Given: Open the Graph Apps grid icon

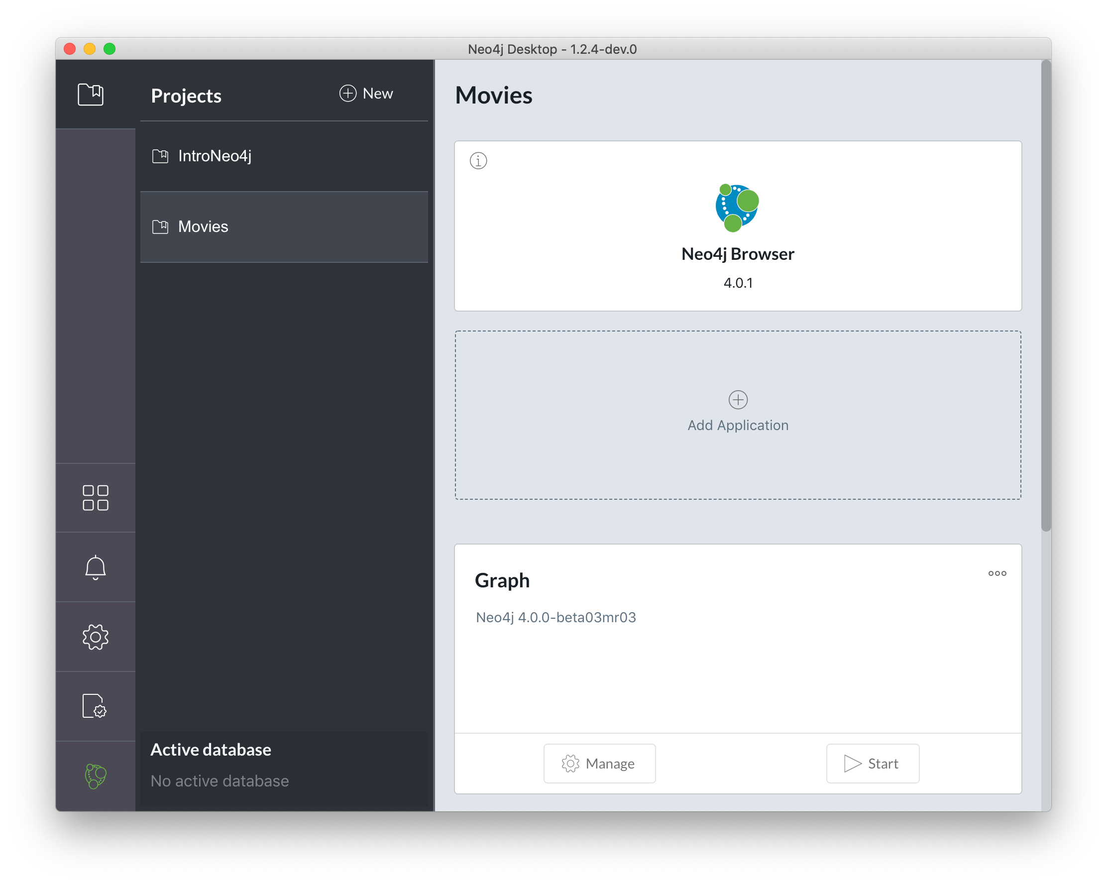Looking at the screenshot, I should [x=96, y=497].
